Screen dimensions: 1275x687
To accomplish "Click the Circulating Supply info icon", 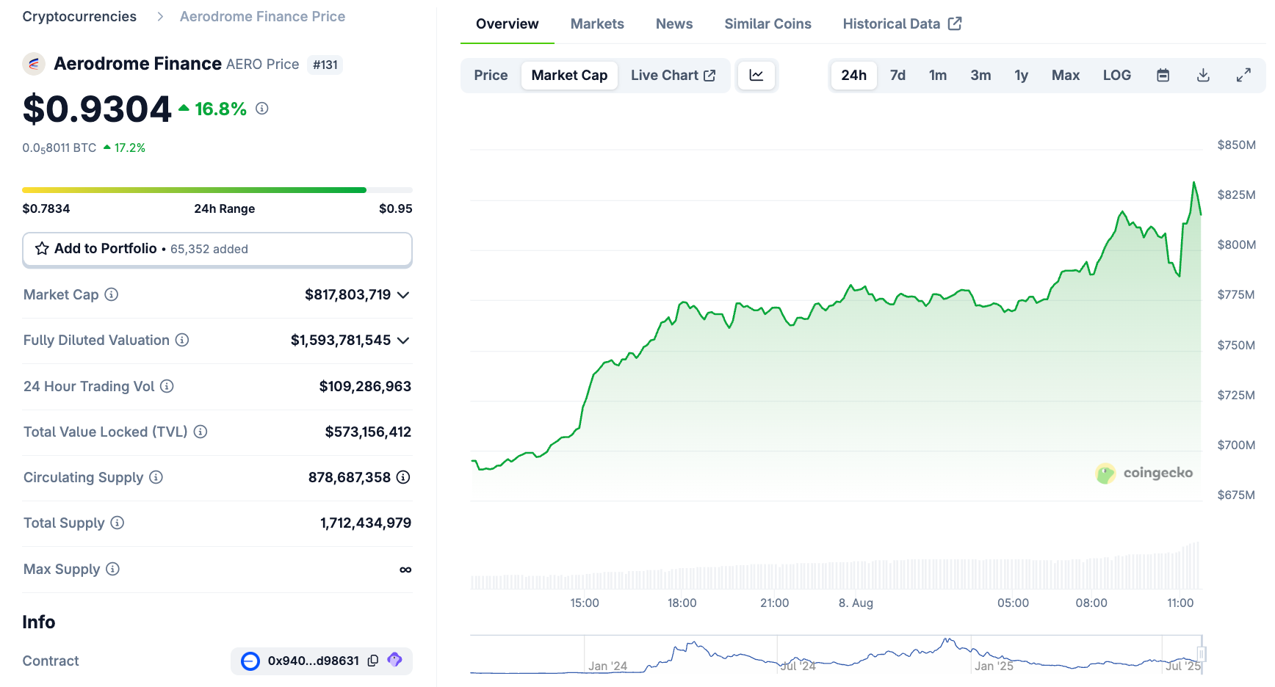I will tap(156, 477).
